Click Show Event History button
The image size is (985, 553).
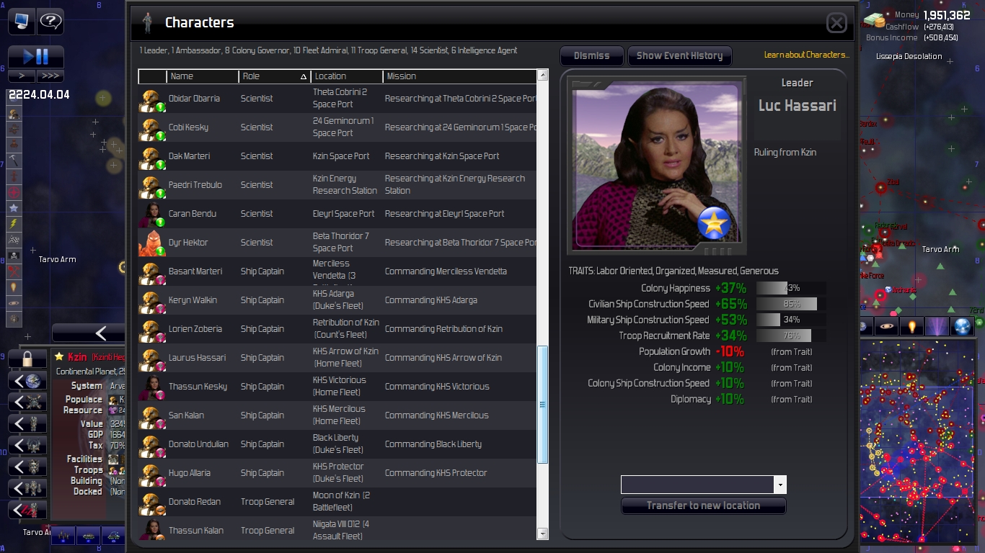tap(679, 56)
